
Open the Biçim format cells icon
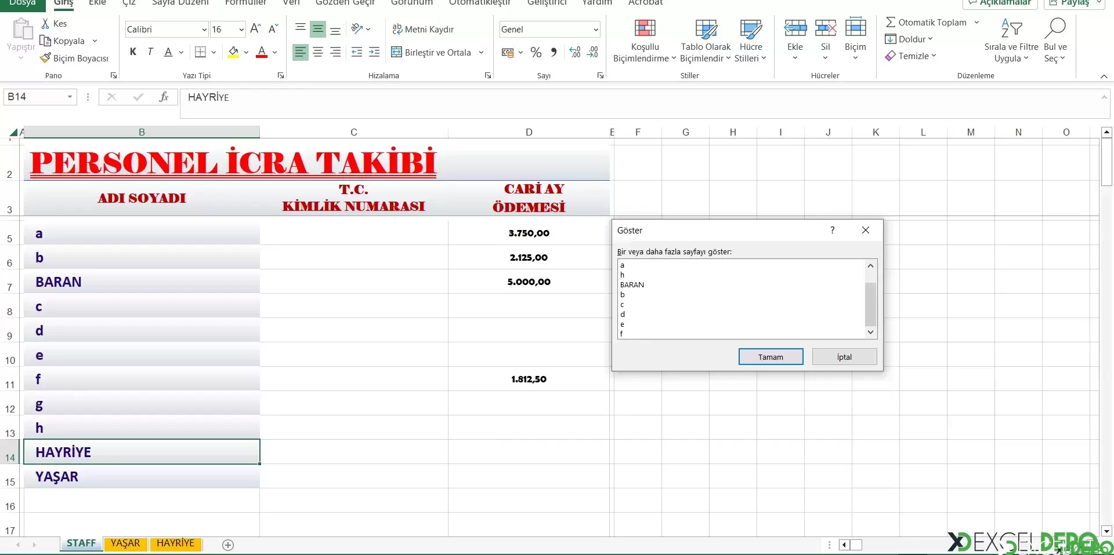click(855, 28)
